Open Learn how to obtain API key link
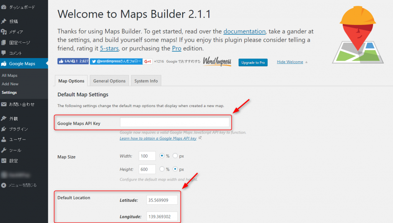This screenshot has height=223, width=393. [158, 138]
